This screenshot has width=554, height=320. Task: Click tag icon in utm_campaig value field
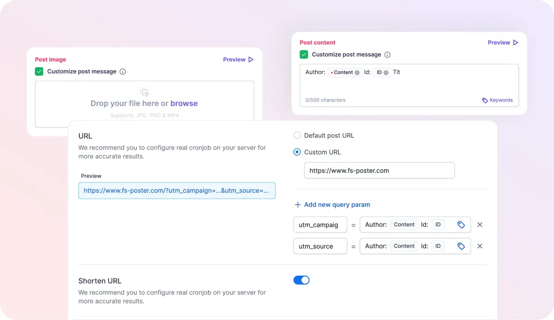[x=461, y=225]
